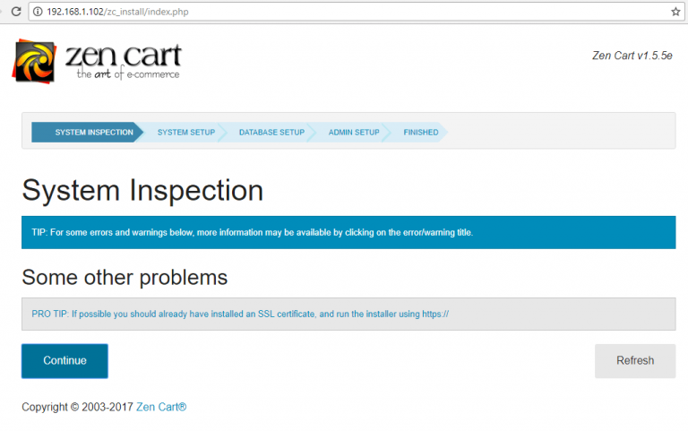Open the Zen Cart® footer link

(x=161, y=407)
